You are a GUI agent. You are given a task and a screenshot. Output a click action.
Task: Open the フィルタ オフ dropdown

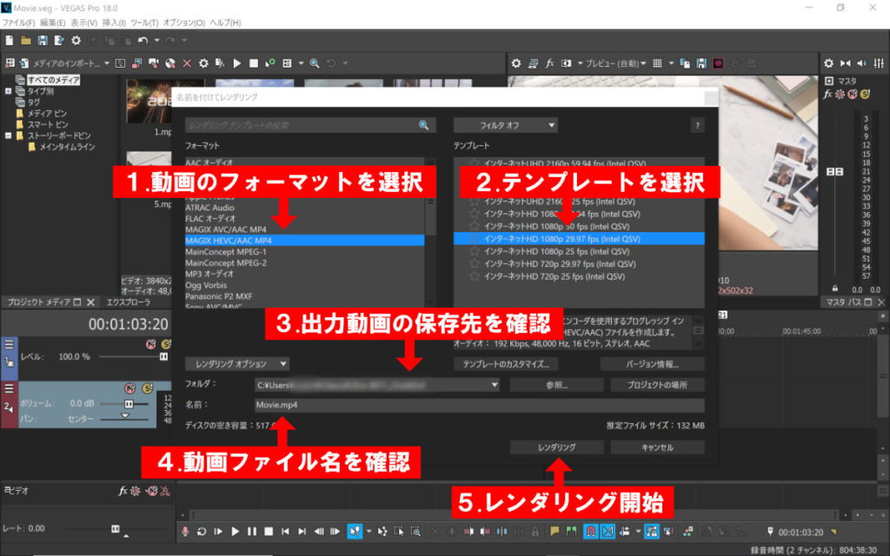(505, 125)
